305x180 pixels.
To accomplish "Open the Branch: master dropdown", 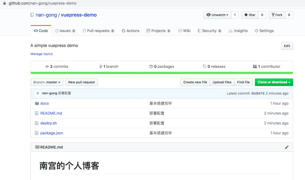I will (47, 82).
